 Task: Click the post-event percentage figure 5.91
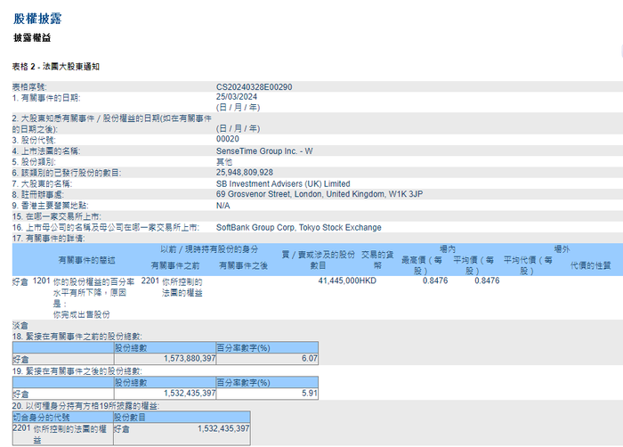tap(309, 392)
